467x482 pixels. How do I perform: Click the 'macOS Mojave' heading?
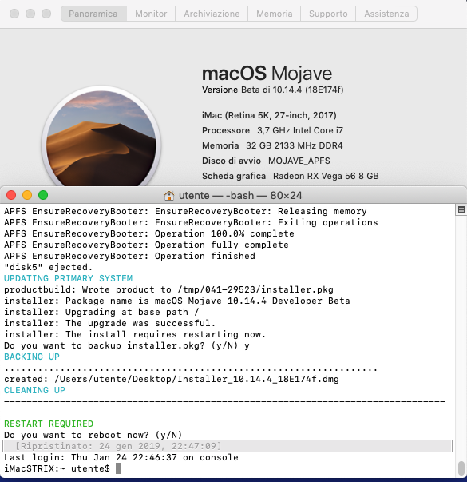[x=267, y=74]
